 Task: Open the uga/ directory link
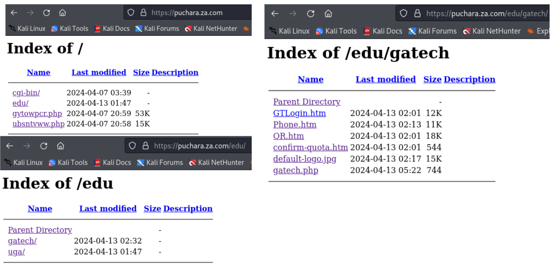tap(16, 252)
